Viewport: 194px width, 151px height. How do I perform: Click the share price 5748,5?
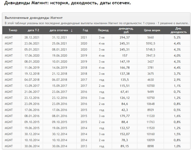click(150, 50)
